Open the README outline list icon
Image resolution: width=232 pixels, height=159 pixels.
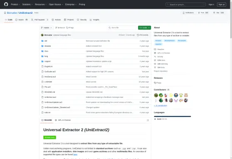[x=148, y=120]
